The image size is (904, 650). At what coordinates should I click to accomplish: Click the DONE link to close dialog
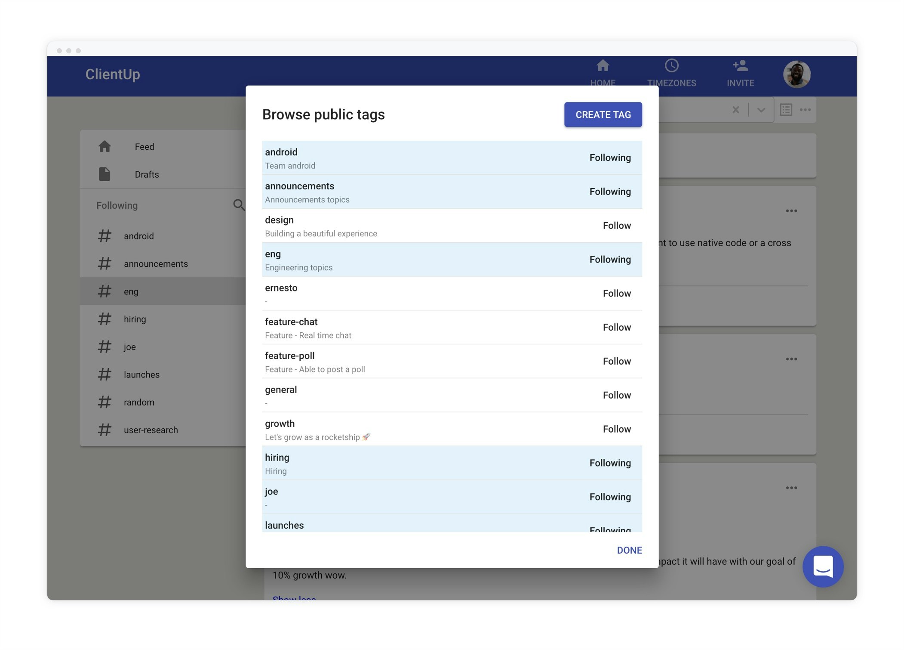pos(629,550)
